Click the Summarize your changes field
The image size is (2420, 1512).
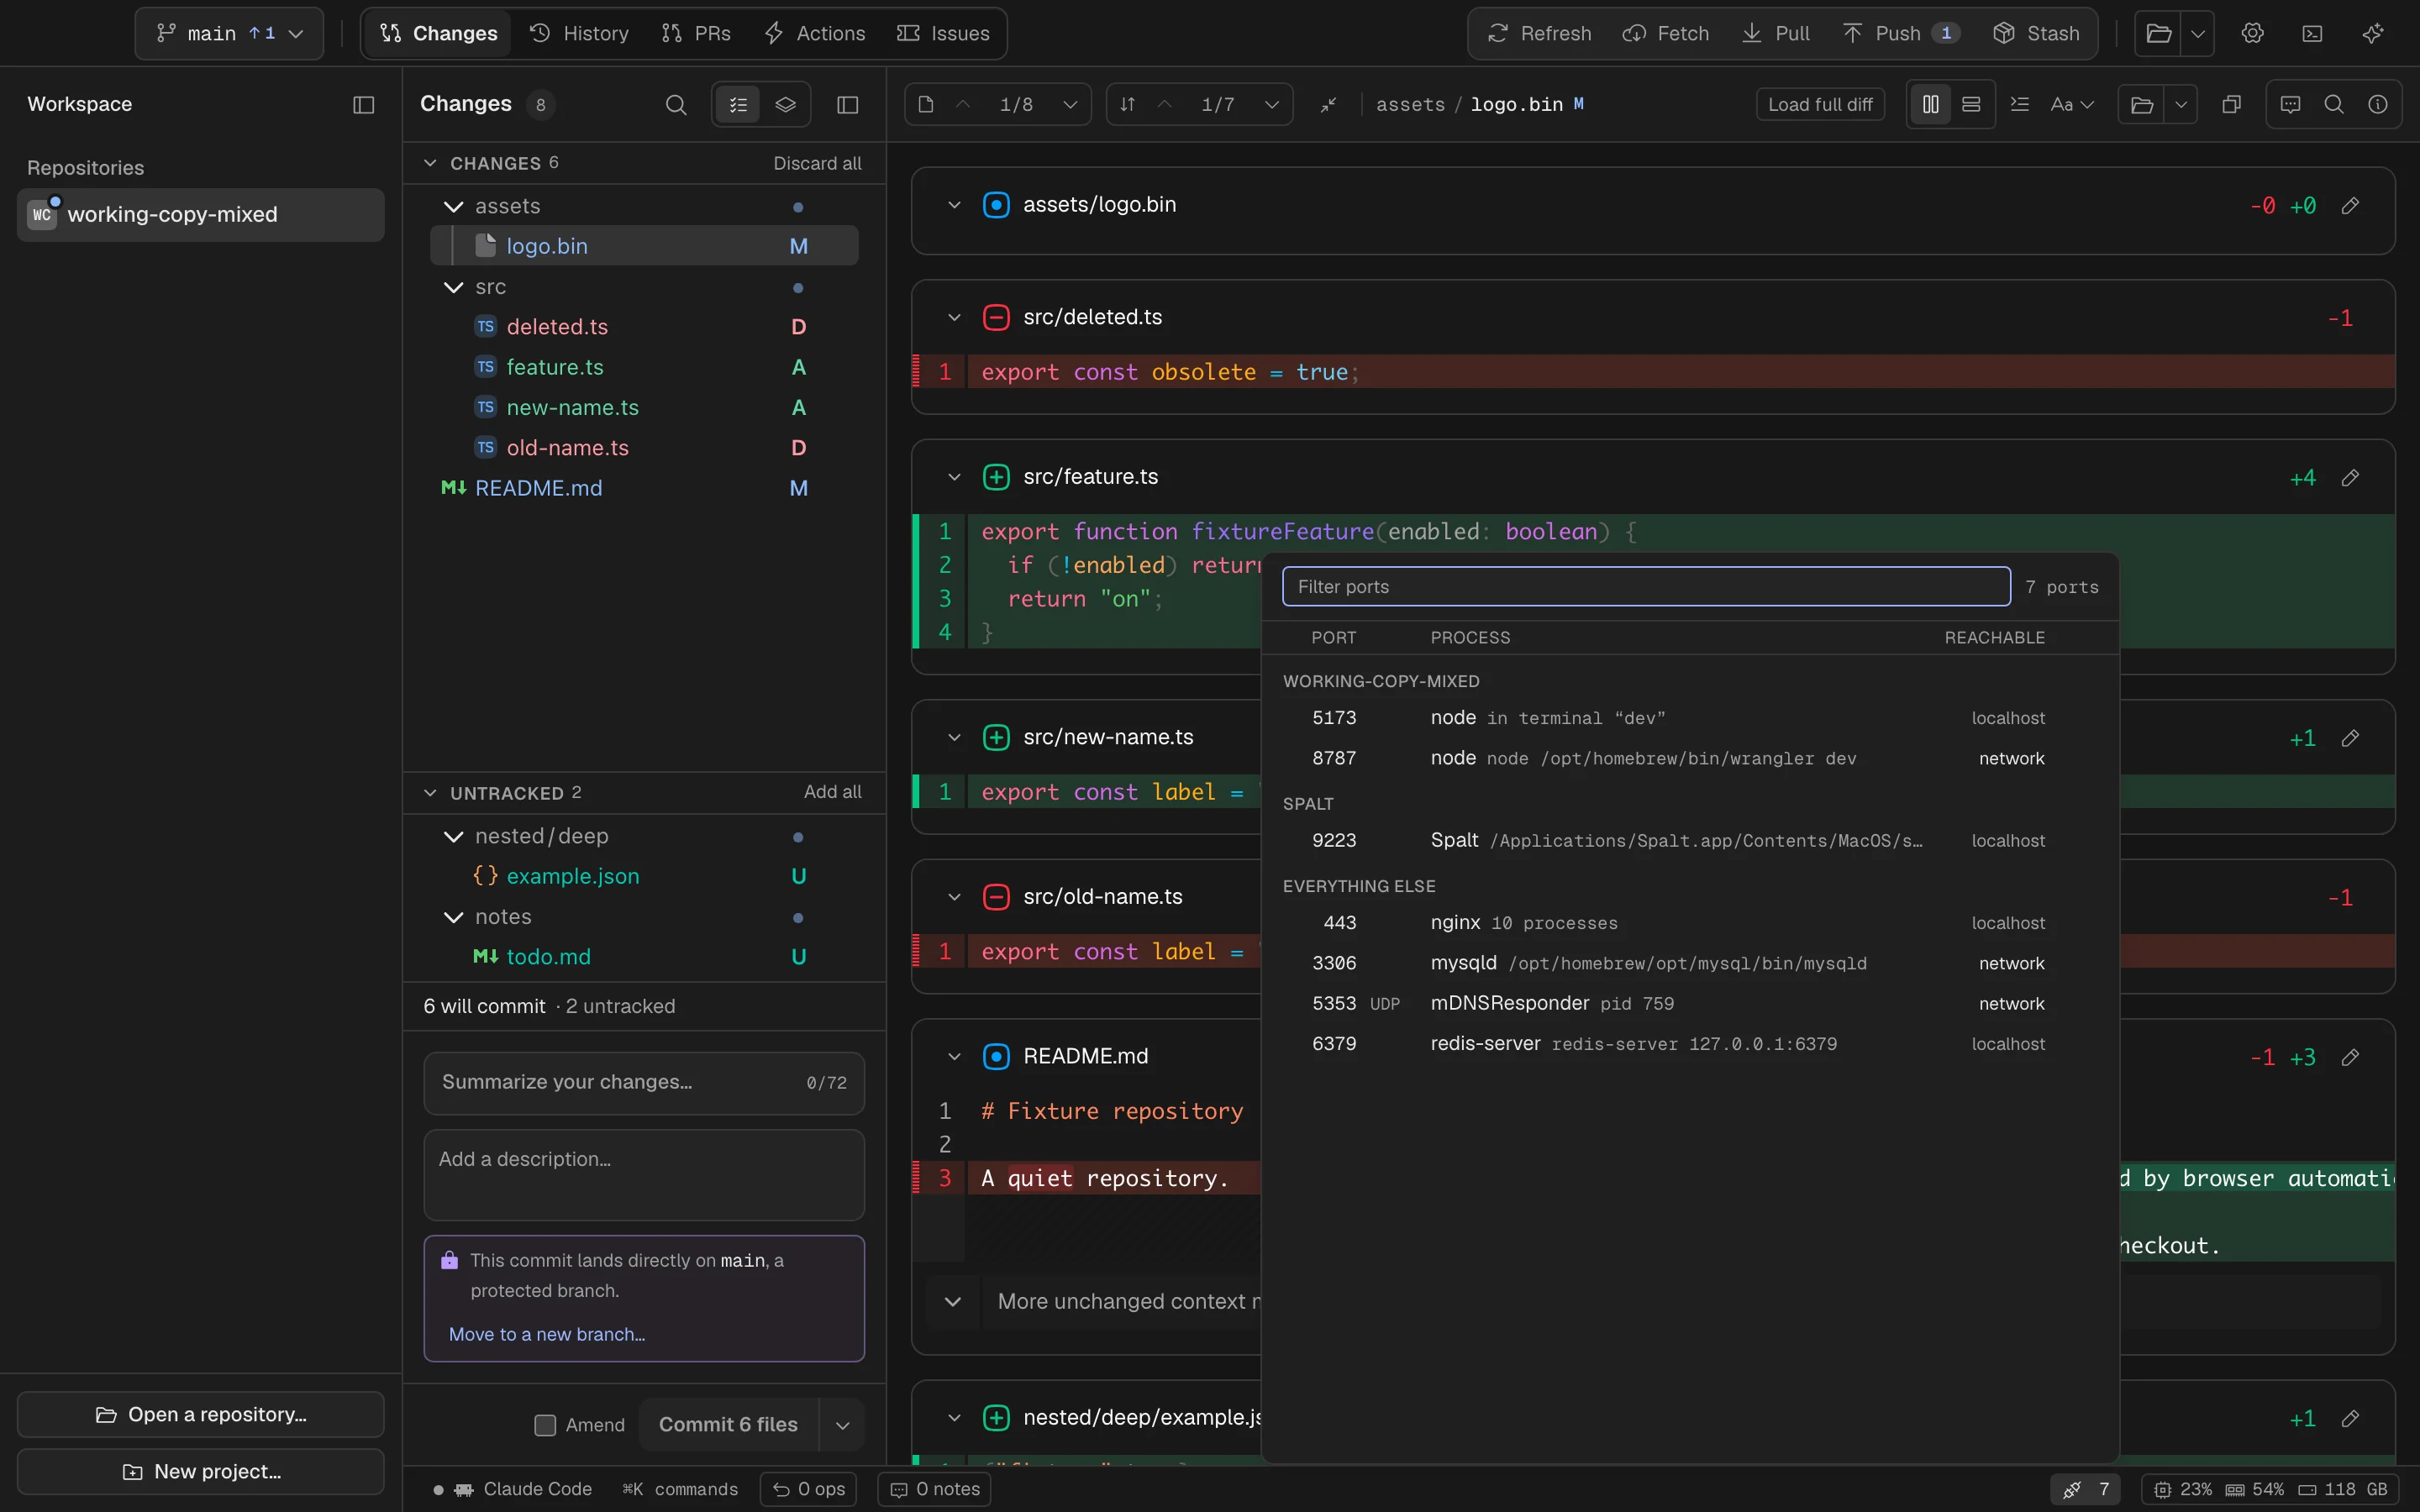pyautogui.click(x=644, y=1083)
